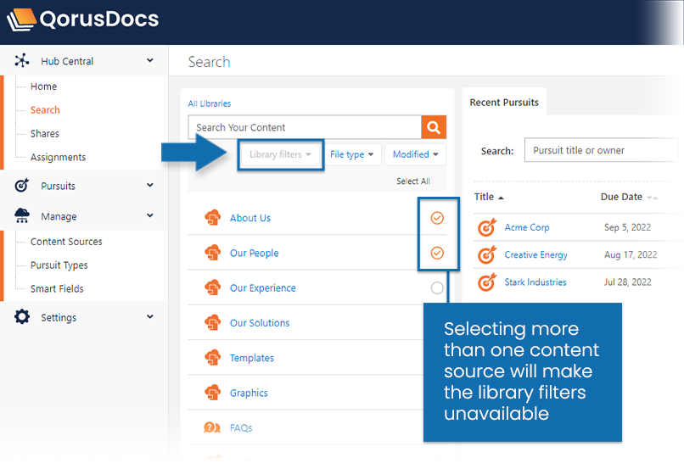
Task: Open Pursuit Types under Manage
Action: pos(59,265)
